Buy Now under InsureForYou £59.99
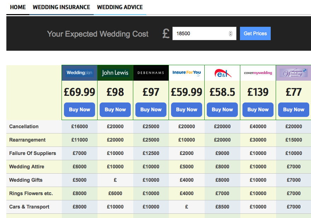311x218 pixels. (187, 110)
